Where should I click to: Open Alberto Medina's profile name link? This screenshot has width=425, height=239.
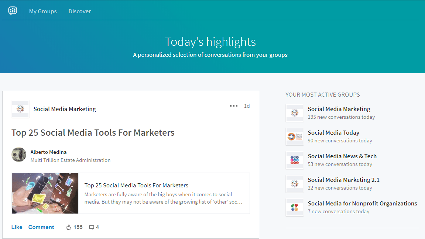(x=48, y=152)
